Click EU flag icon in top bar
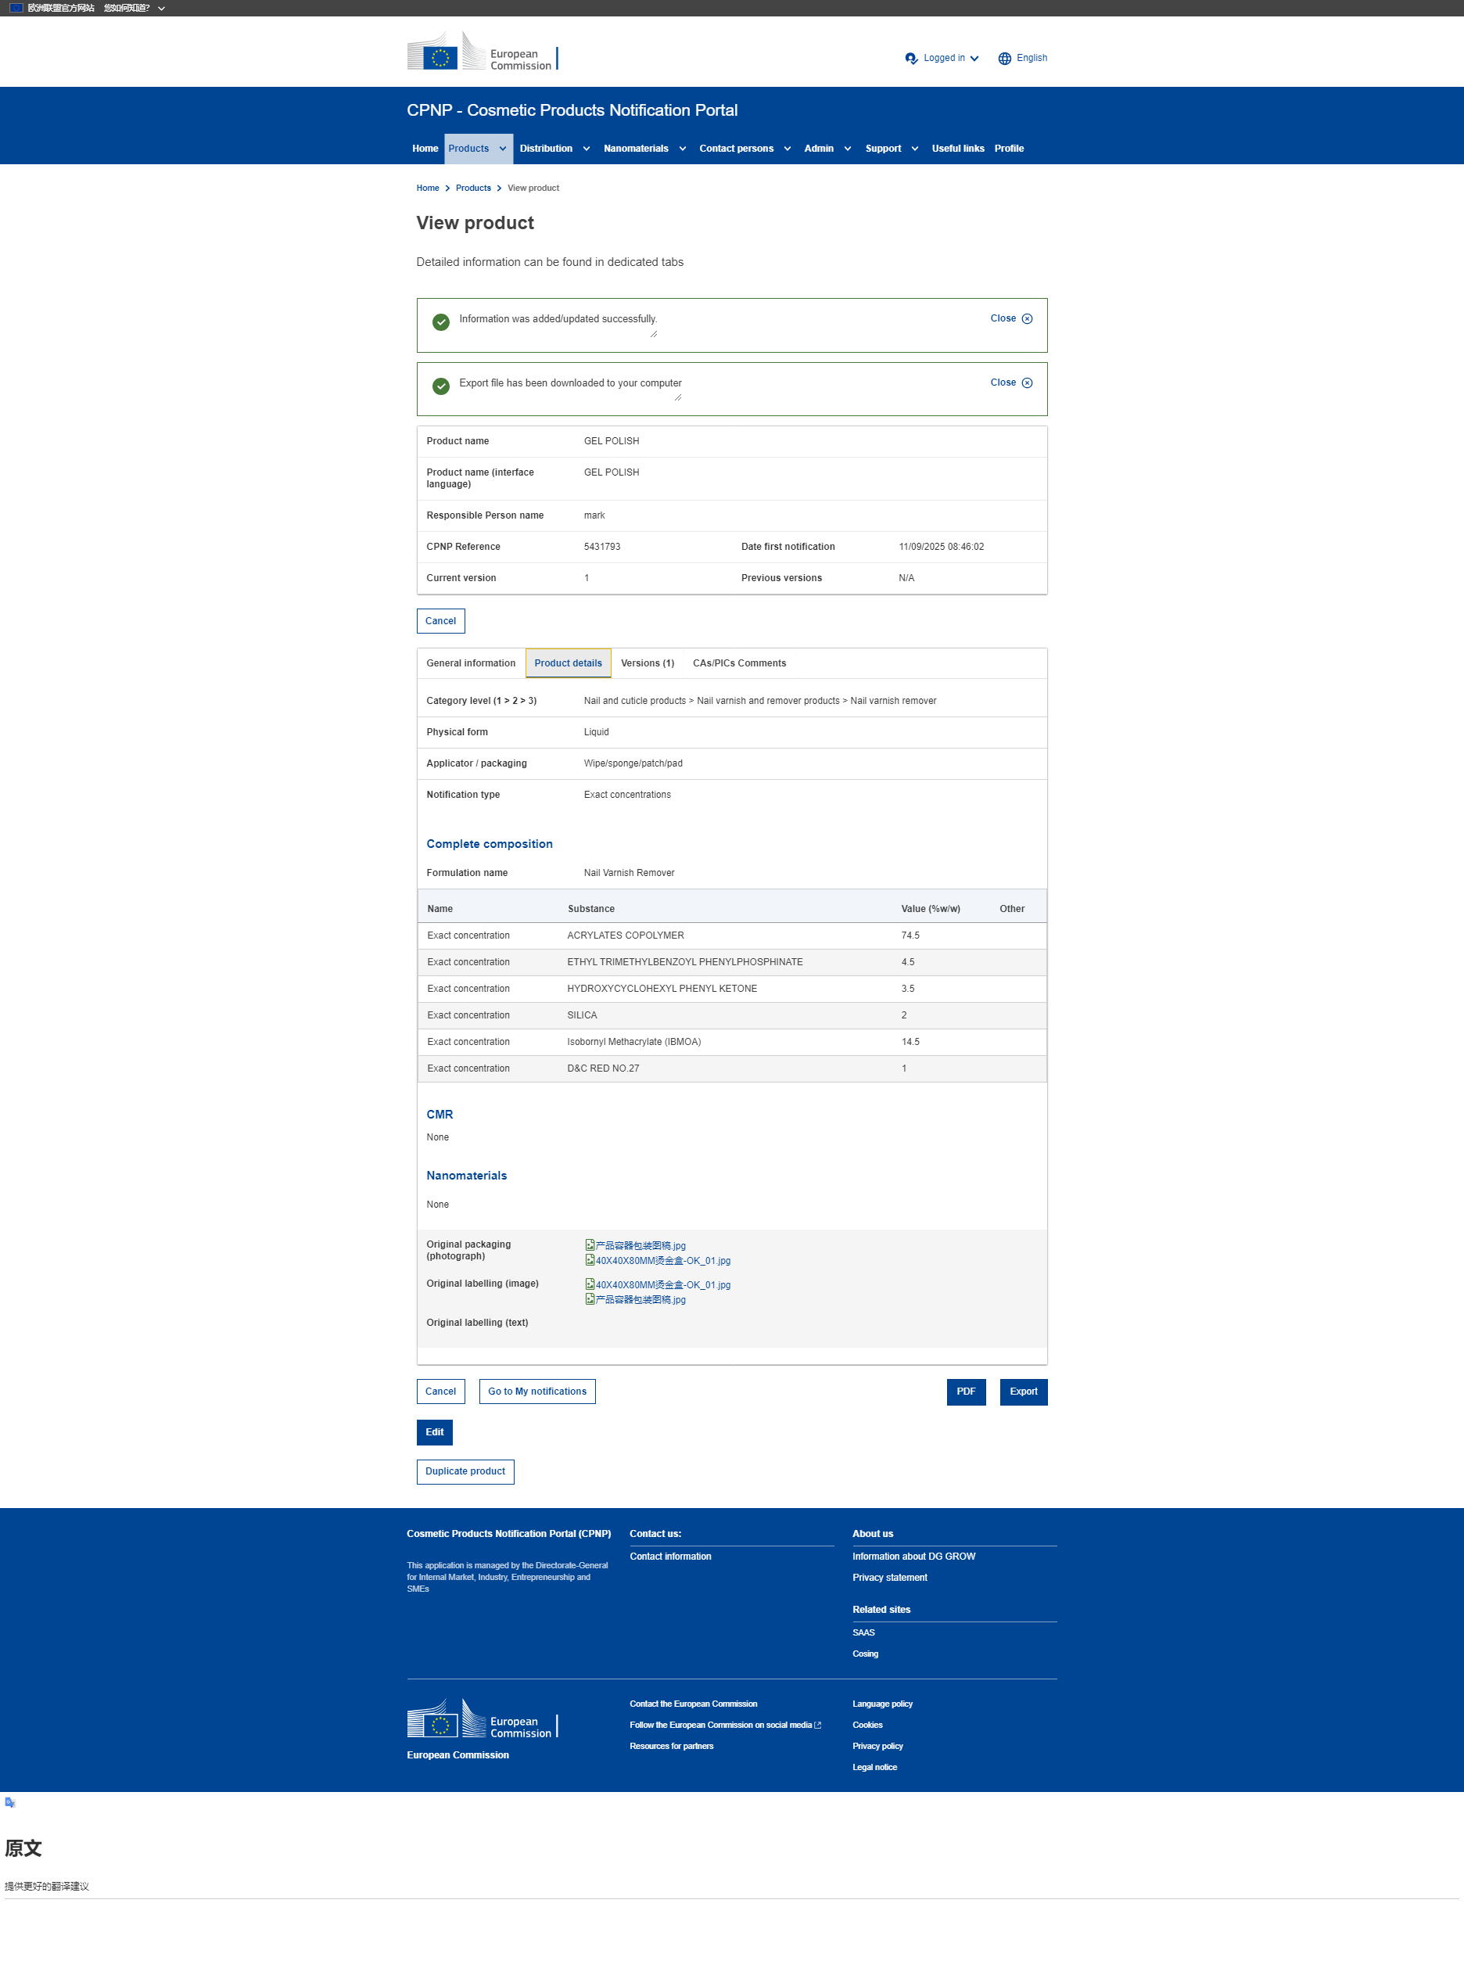The width and height of the screenshot is (1464, 1968). (x=15, y=8)
